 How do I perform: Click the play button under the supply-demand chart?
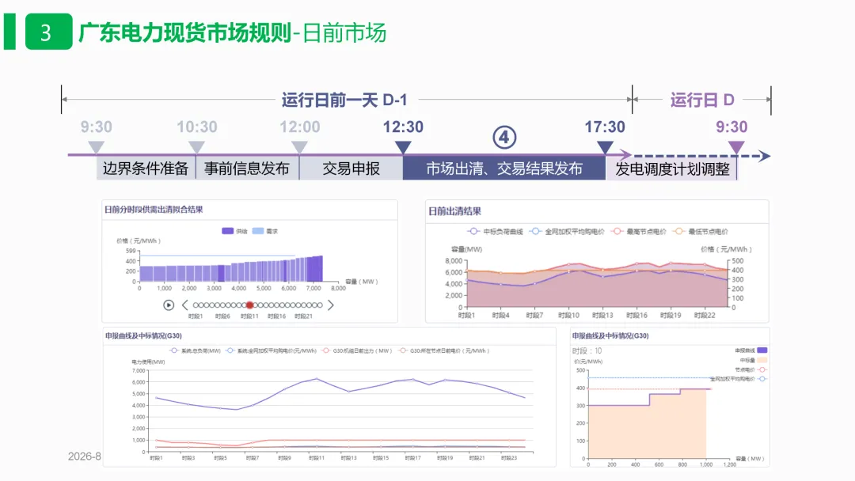(x=169, y=305)
